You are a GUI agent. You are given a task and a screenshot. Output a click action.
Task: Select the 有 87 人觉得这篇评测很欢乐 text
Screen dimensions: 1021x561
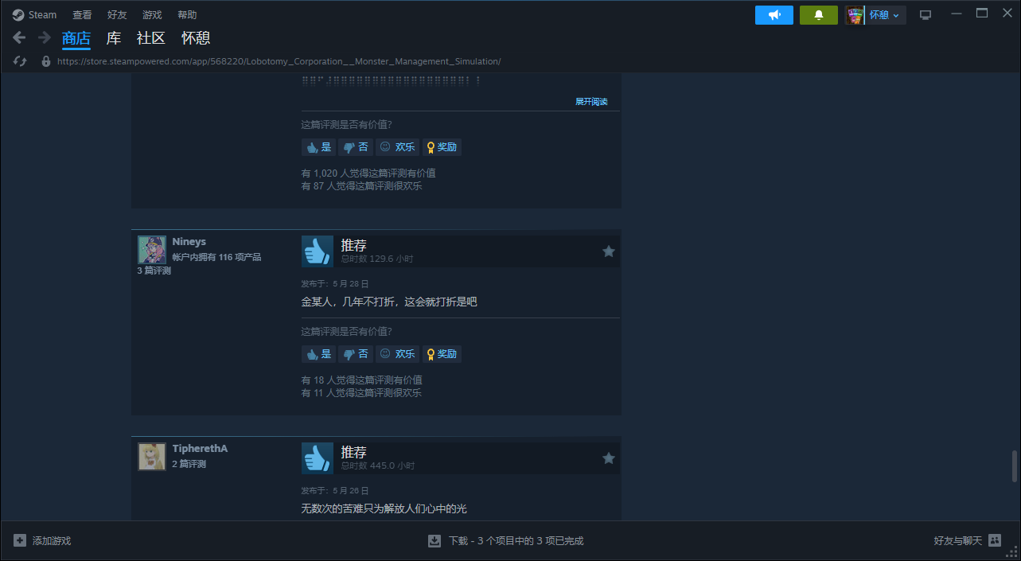(362, 186)
